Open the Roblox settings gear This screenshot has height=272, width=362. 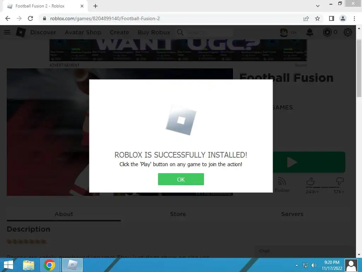348,32
